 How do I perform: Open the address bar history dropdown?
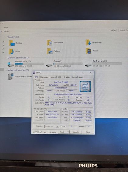point(112,31)
